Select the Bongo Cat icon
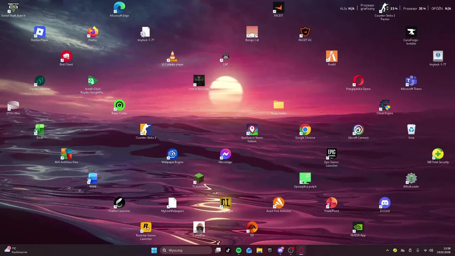The width and height of the screenshot is (455, 256). 252,34
